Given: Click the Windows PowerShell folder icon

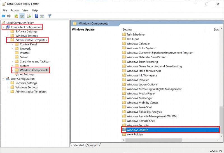Looking at the screenshot, I should tap(124, 107).
